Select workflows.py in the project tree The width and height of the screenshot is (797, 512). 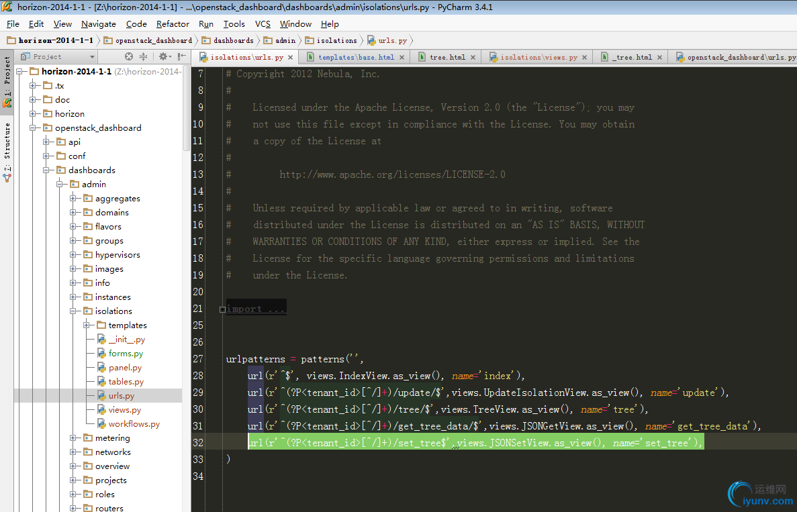pyautogui.click(x=134, y=423)
